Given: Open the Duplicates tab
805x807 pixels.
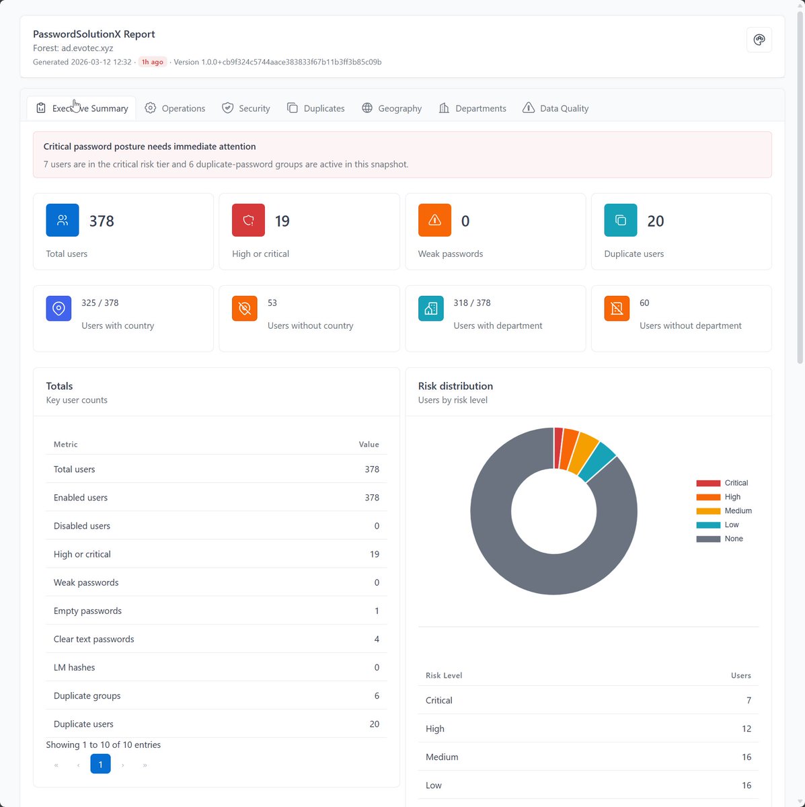Looking at the screenshot, I should 315,108.
